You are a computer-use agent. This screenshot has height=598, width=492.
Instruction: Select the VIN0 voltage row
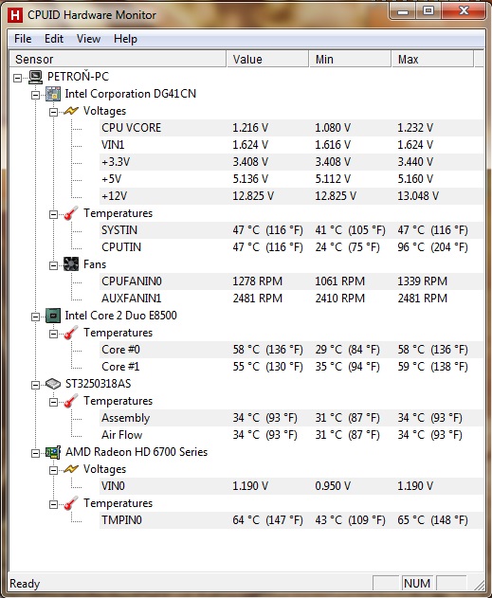pyautogui.click(x=291, y=486)
